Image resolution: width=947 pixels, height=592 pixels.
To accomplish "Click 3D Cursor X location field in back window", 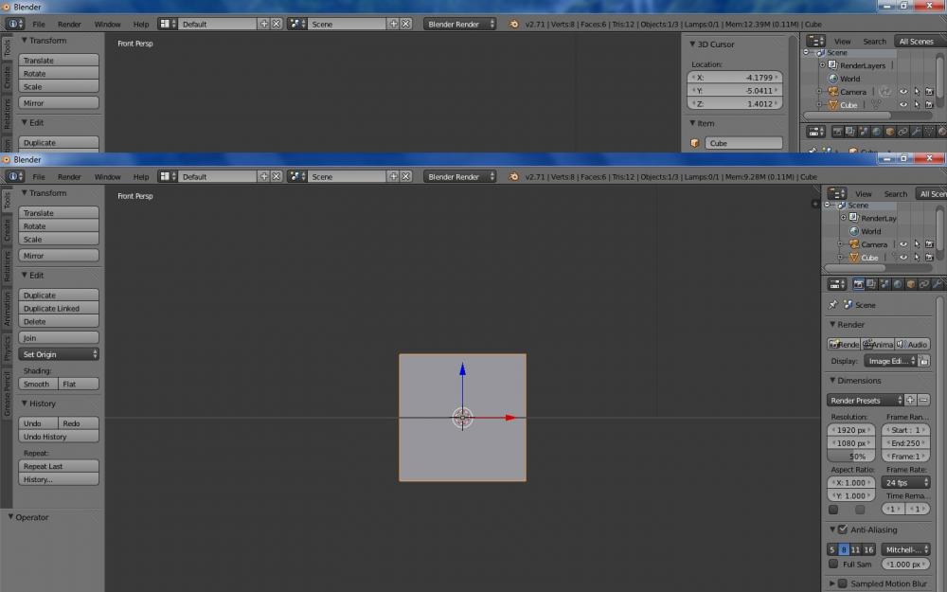I will click(735, 78).
